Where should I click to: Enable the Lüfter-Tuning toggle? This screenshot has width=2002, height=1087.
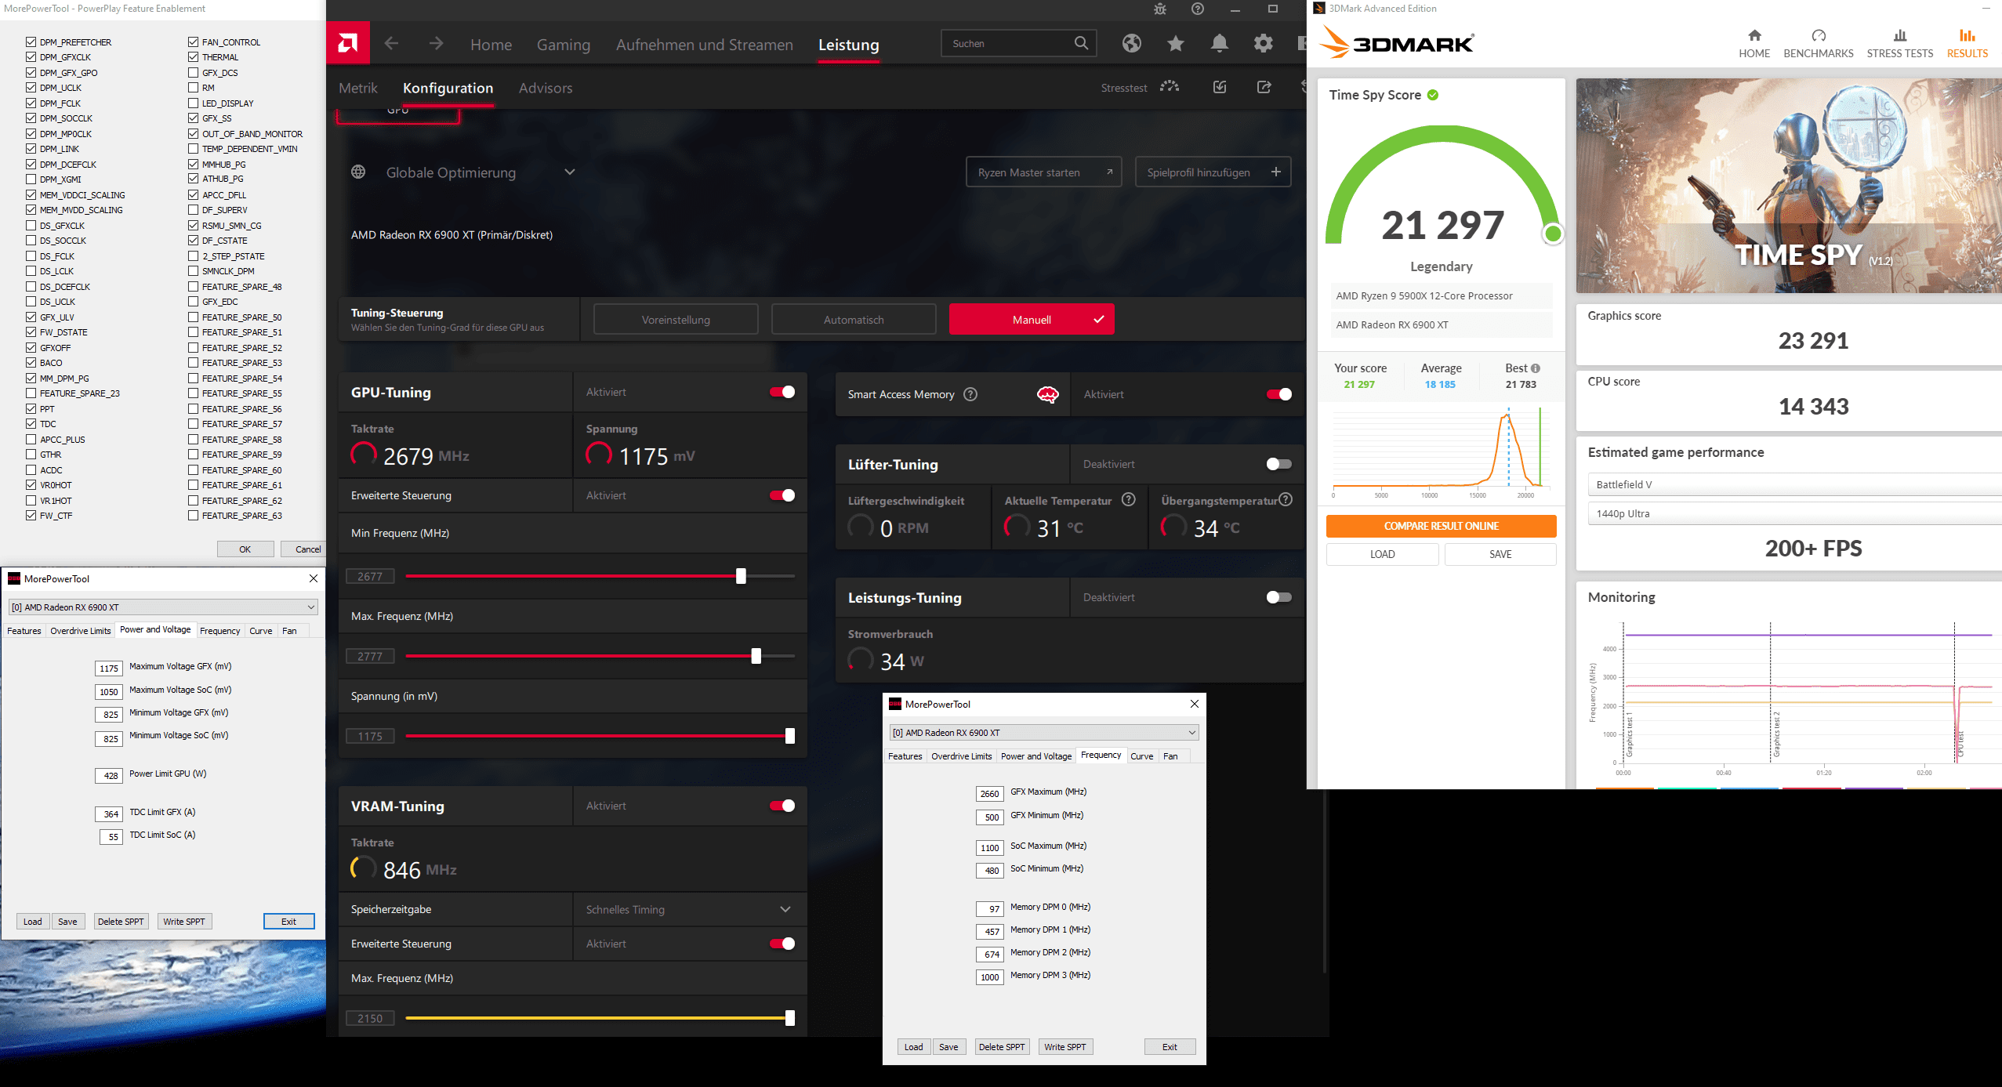coord(1278,464)
